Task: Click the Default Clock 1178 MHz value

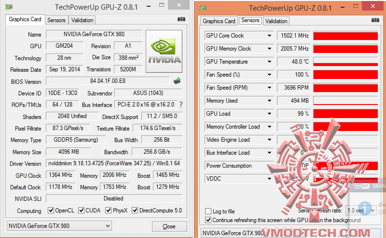Action: tap(61, 187)
